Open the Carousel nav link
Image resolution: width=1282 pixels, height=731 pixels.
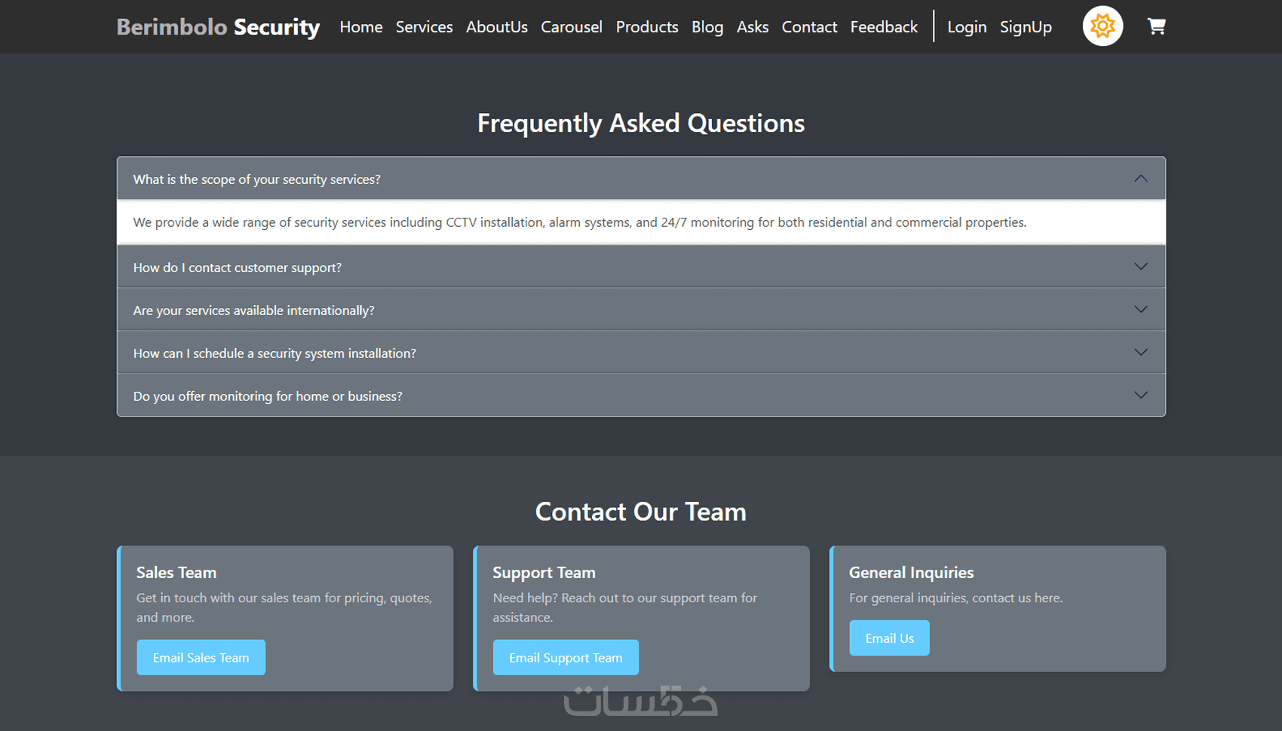tap(571, 27)
